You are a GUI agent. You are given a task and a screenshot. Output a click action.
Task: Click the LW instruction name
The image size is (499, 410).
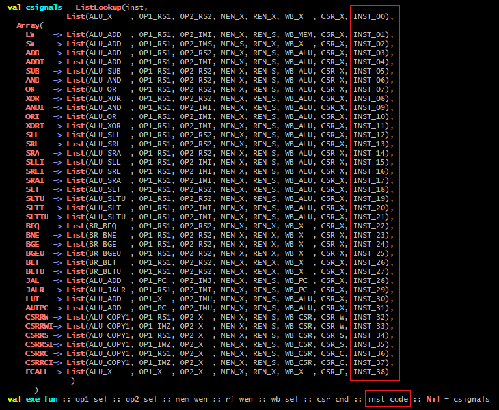click(x=30, y=34)
